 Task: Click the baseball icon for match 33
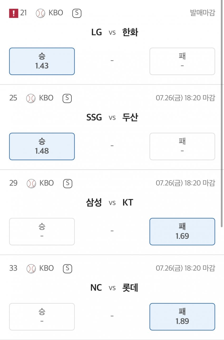31,268
